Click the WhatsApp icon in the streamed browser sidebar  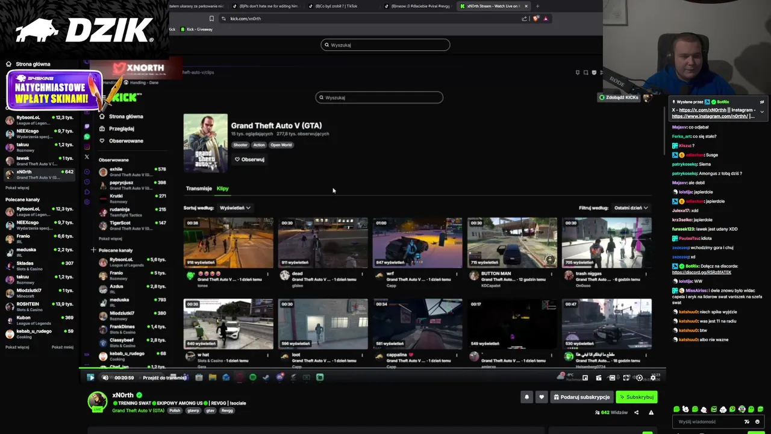pyautogui.click(x=87, y=137)
